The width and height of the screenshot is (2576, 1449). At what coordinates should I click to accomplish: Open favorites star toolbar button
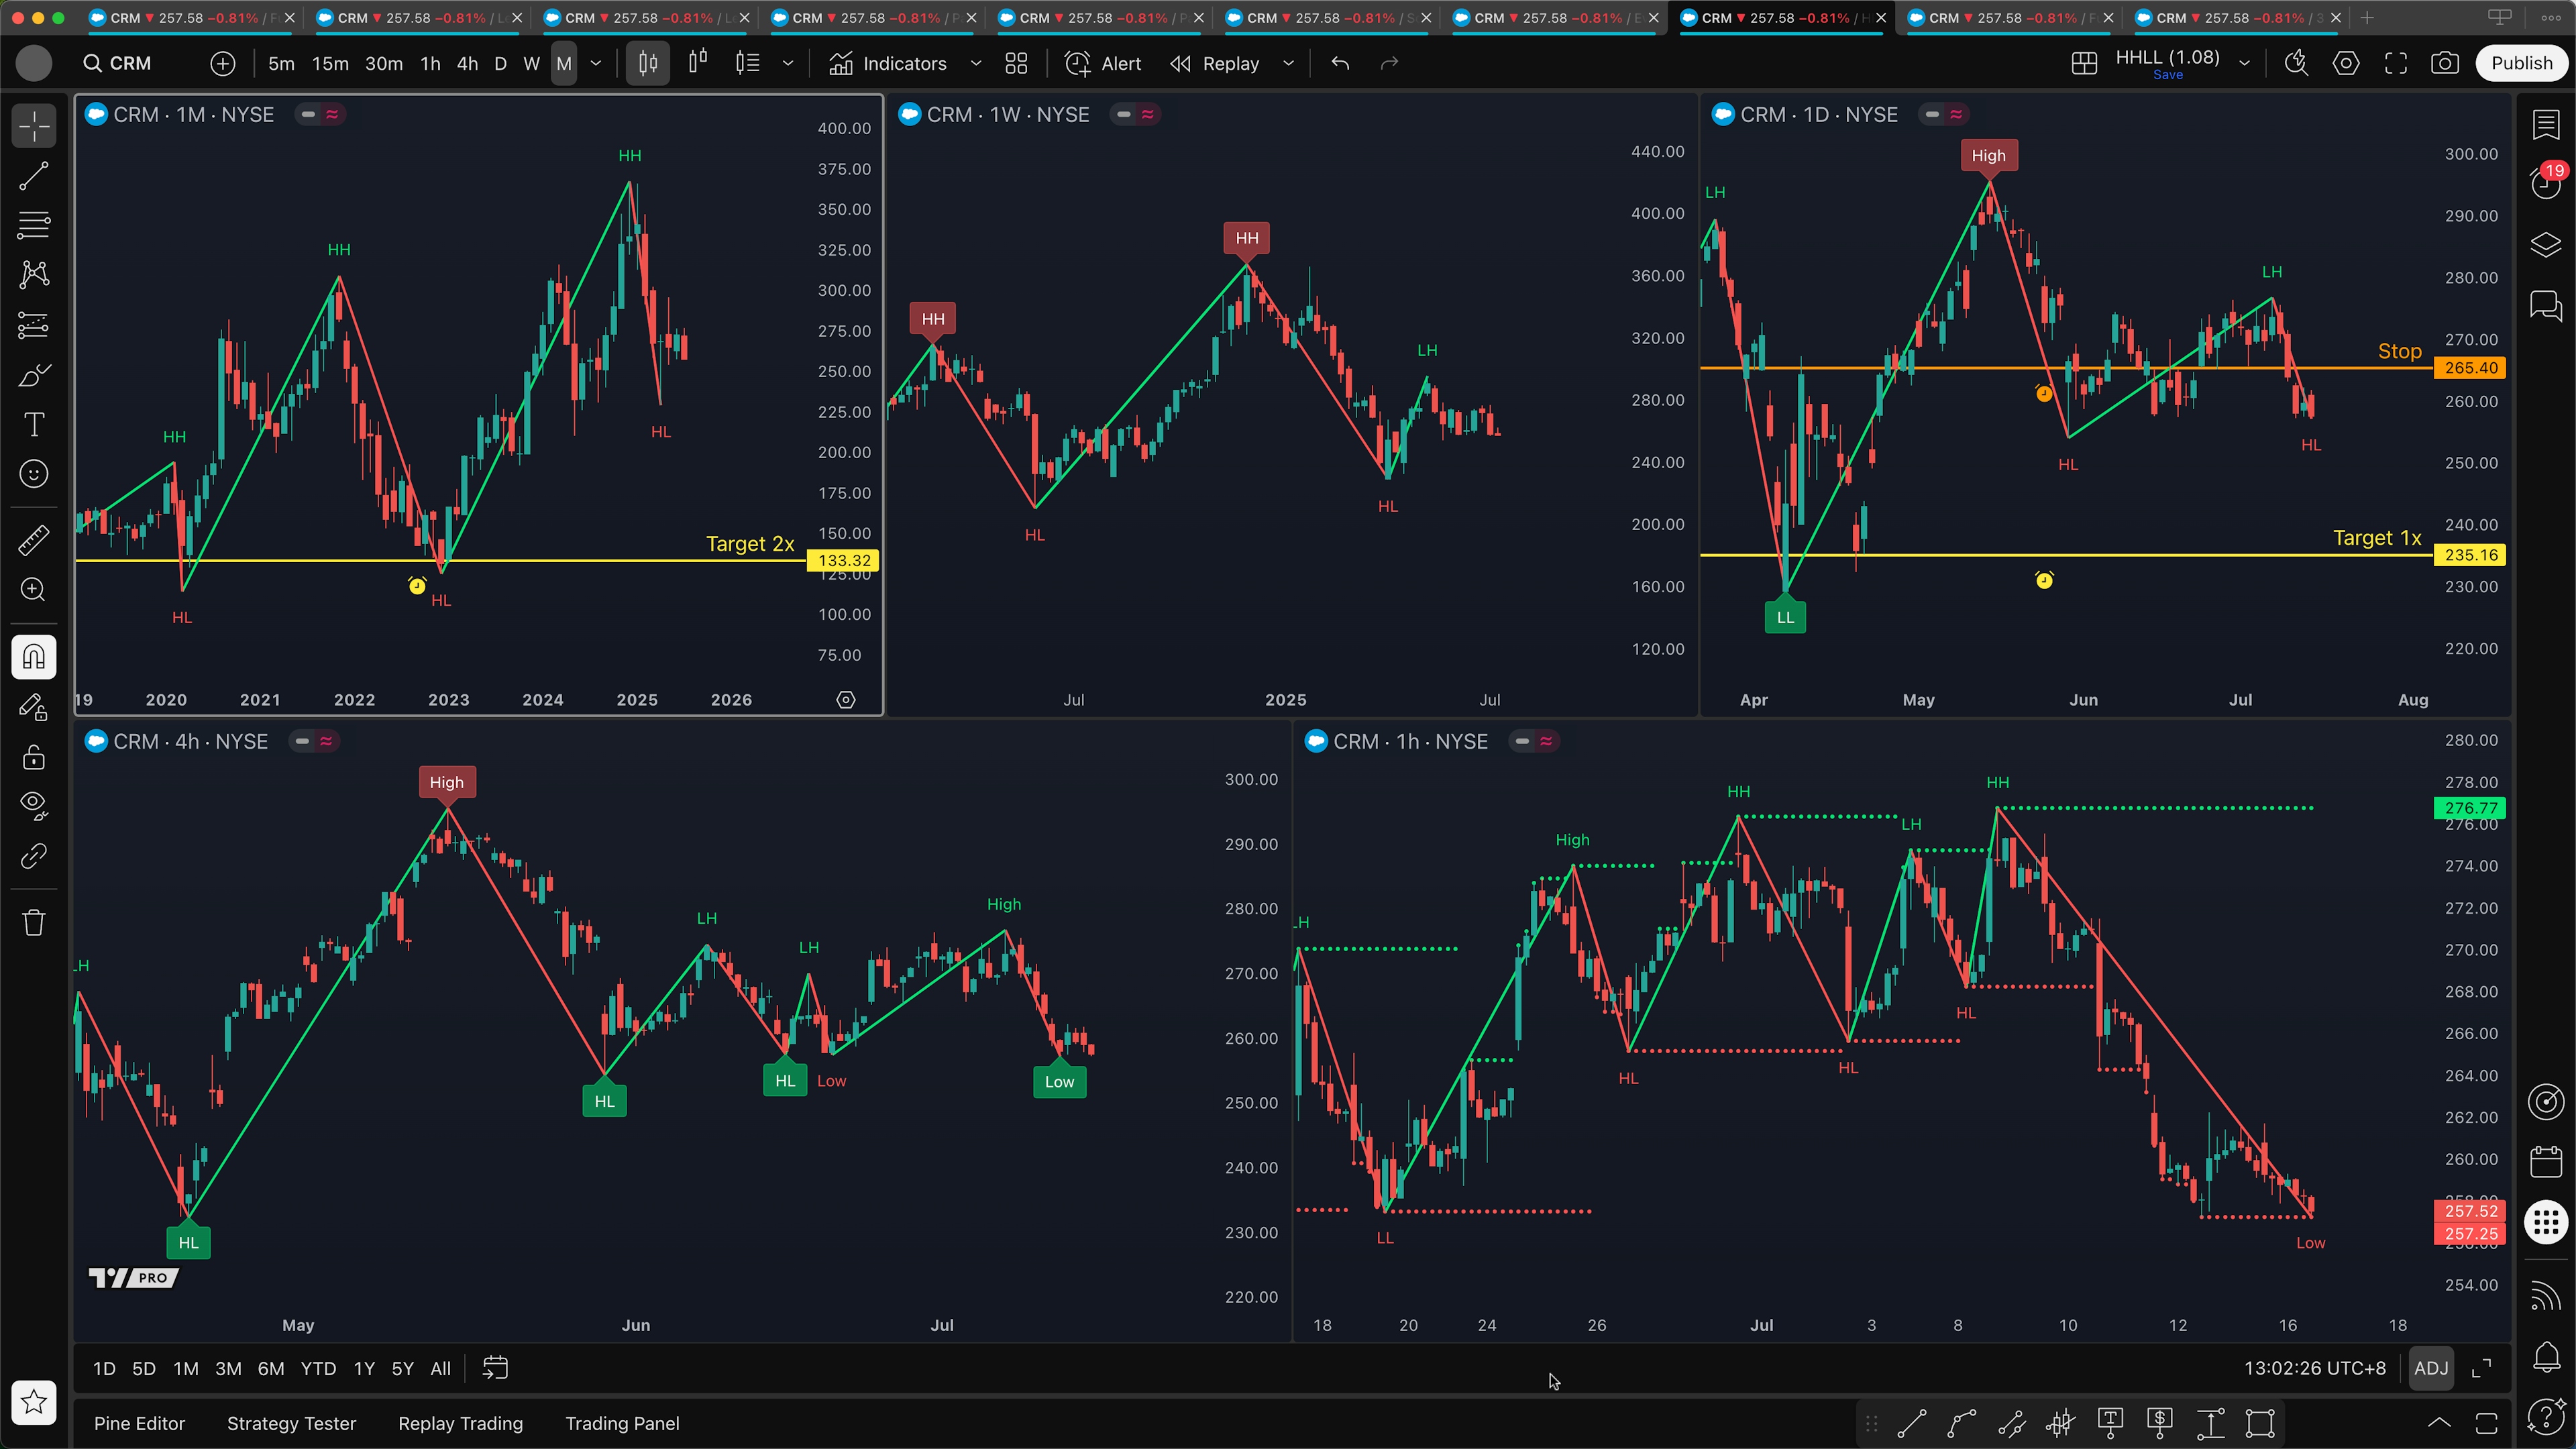coord(34,1402)
